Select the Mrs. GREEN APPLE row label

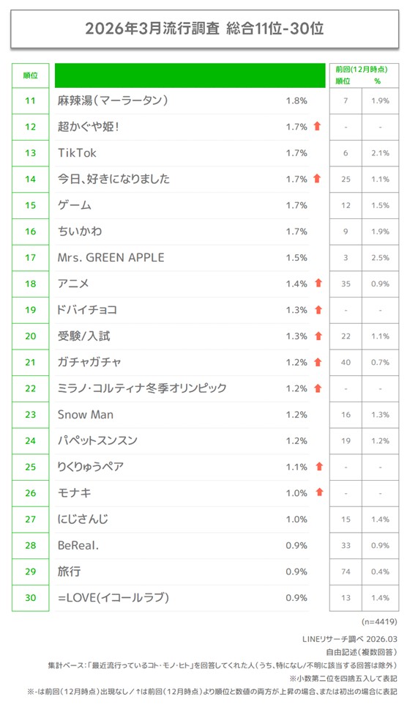coord(111,257)
